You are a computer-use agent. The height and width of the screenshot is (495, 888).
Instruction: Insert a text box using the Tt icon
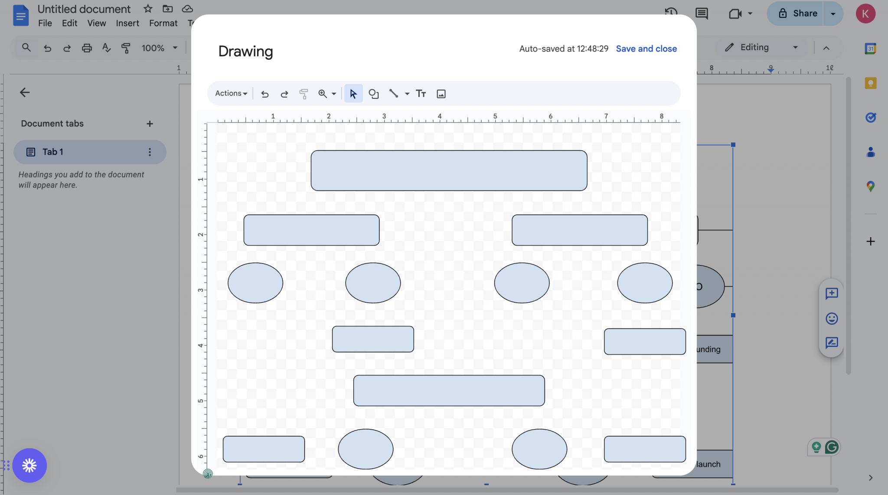click(420, 93)
